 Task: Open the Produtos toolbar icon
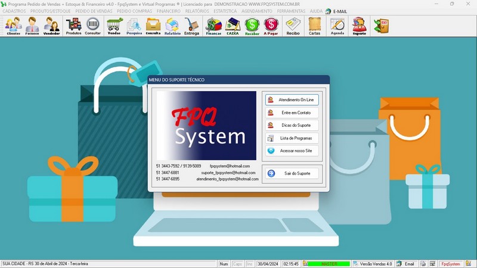click(73, 26)
